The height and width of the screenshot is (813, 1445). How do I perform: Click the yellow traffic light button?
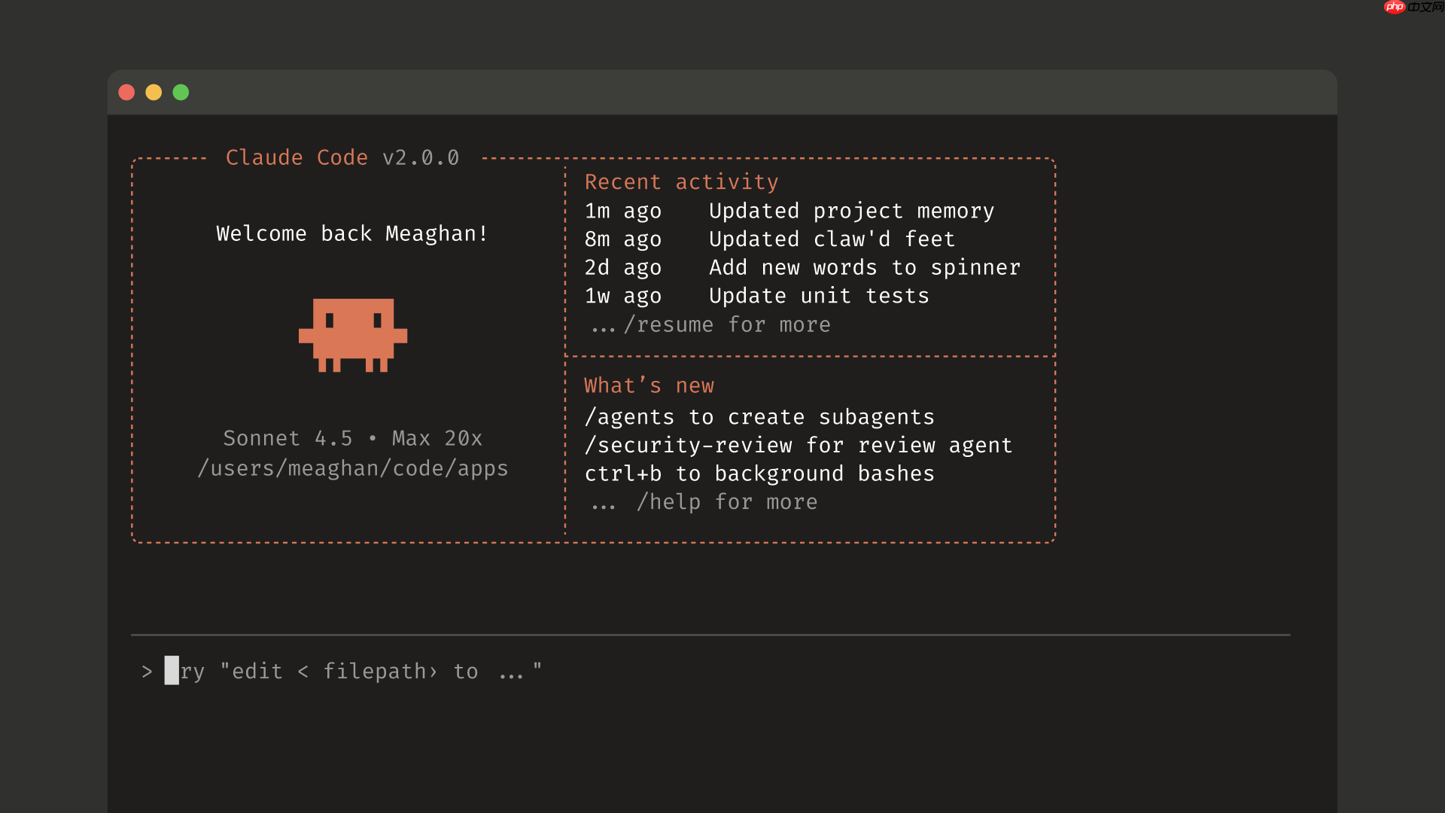pyautogui.click(x=154, y=92)
